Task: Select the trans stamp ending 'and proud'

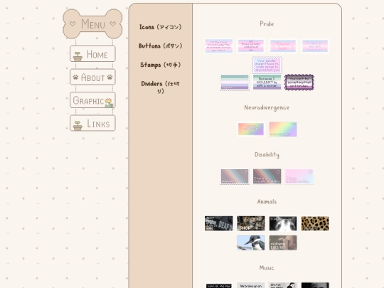Action: pyautogui.click(x=251, y=46)
